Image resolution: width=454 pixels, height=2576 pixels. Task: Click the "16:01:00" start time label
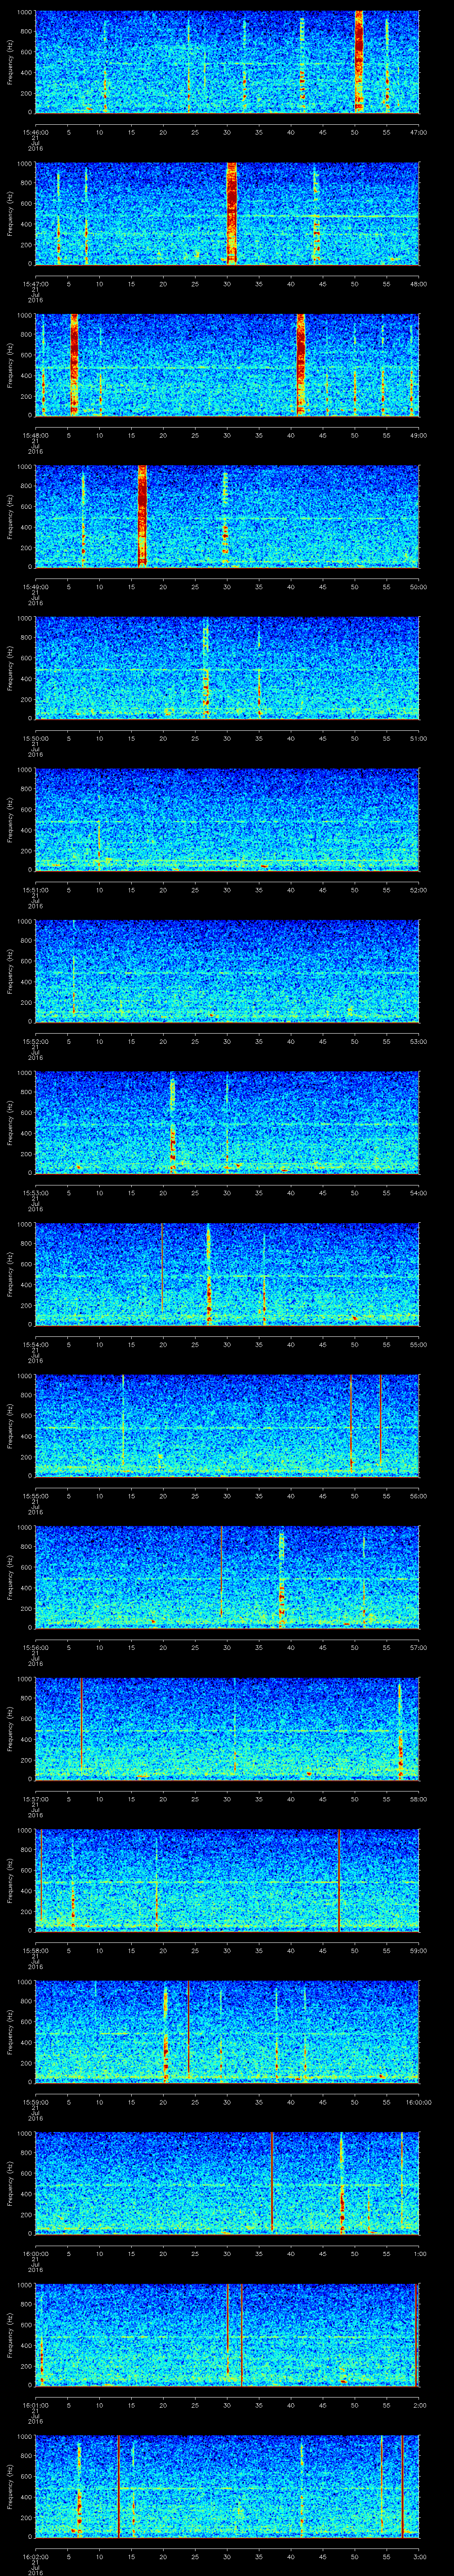pos(36,2405)
